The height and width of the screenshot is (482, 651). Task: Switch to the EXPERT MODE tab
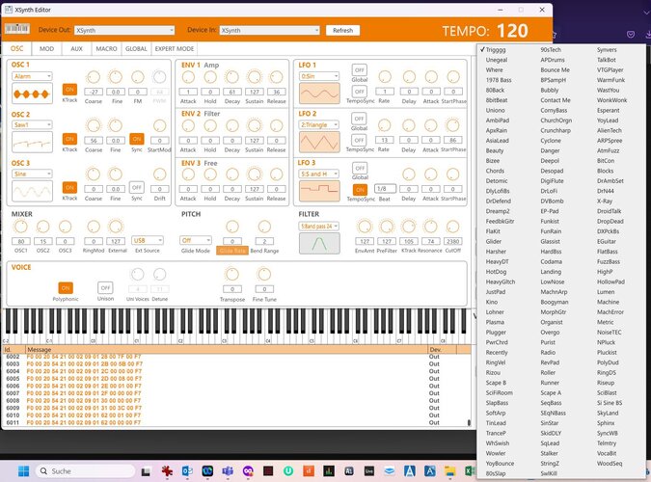(x=175, y=48)
